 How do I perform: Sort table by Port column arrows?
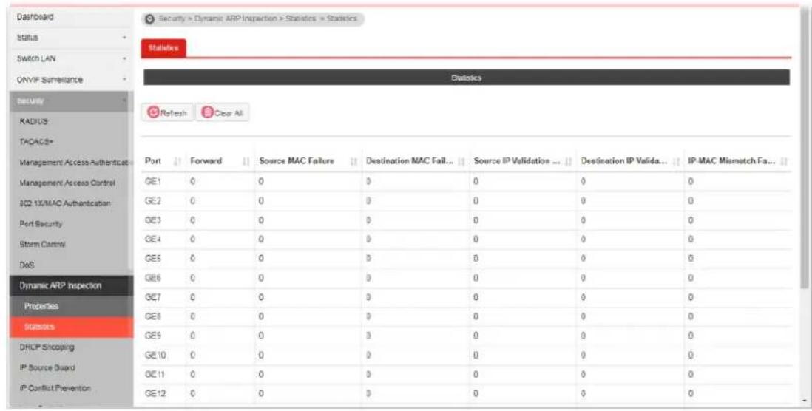177,161
